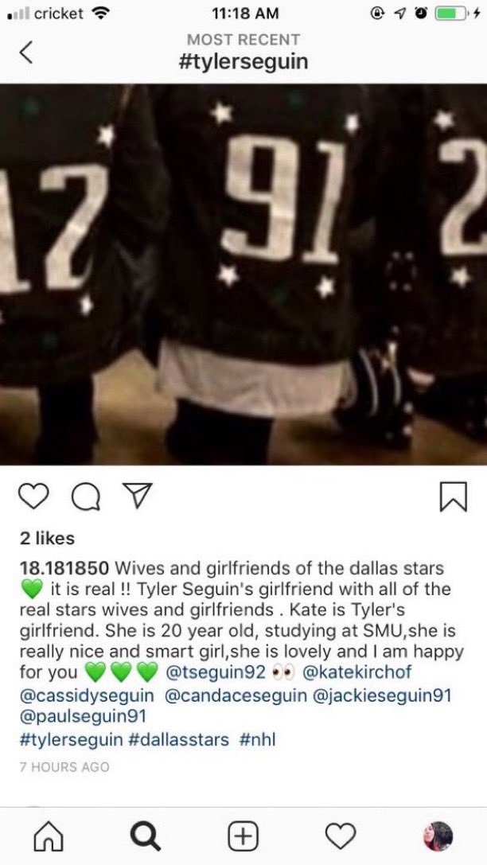Open @katekirchof mention

(x=356, y=672)
